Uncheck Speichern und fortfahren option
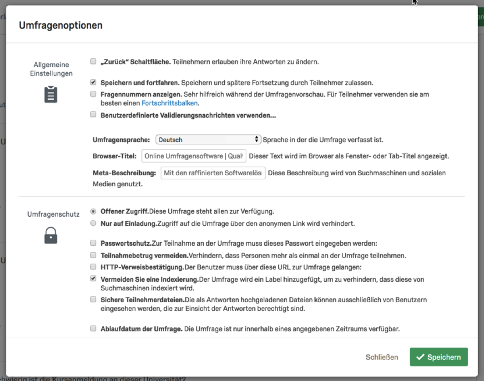The height and width of the screenshot is (381, 484). coord(93,82)
